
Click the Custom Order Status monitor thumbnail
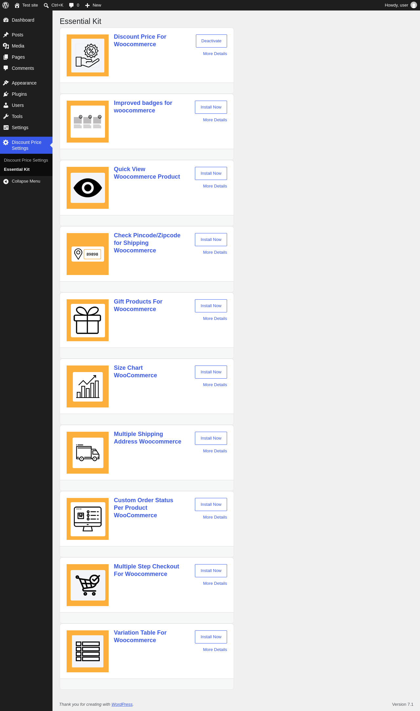[x=88, y=519]
